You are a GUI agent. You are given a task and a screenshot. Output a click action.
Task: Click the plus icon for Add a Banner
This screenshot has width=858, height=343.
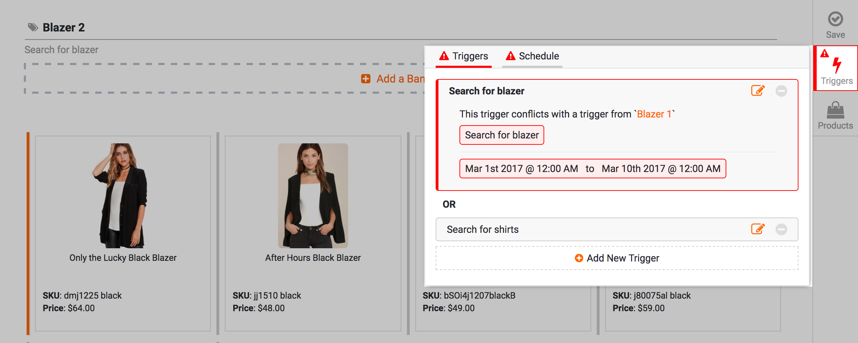click(x=366, y=79)
